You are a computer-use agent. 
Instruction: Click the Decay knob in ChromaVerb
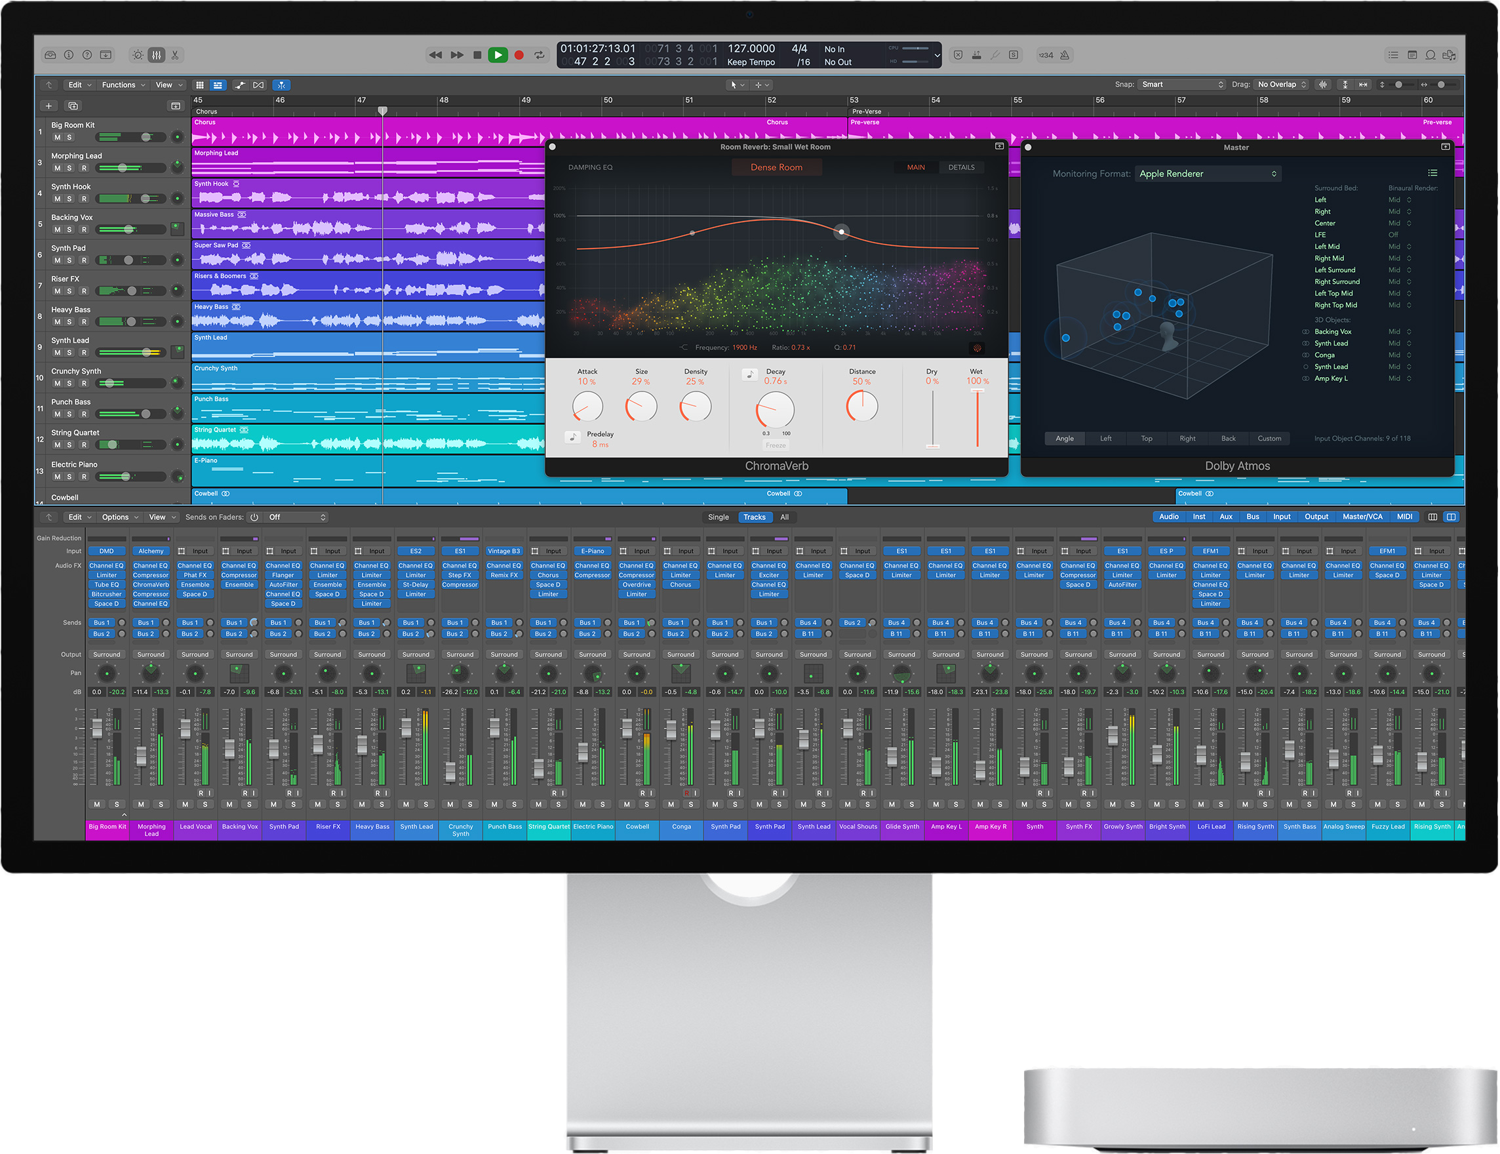(775, 410)
